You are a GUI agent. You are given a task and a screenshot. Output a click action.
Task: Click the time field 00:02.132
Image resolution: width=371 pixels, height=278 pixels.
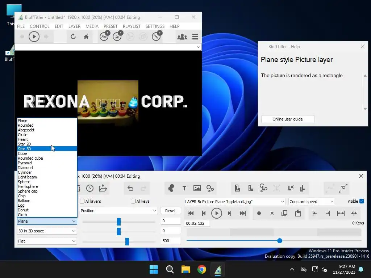pos(197,223)
